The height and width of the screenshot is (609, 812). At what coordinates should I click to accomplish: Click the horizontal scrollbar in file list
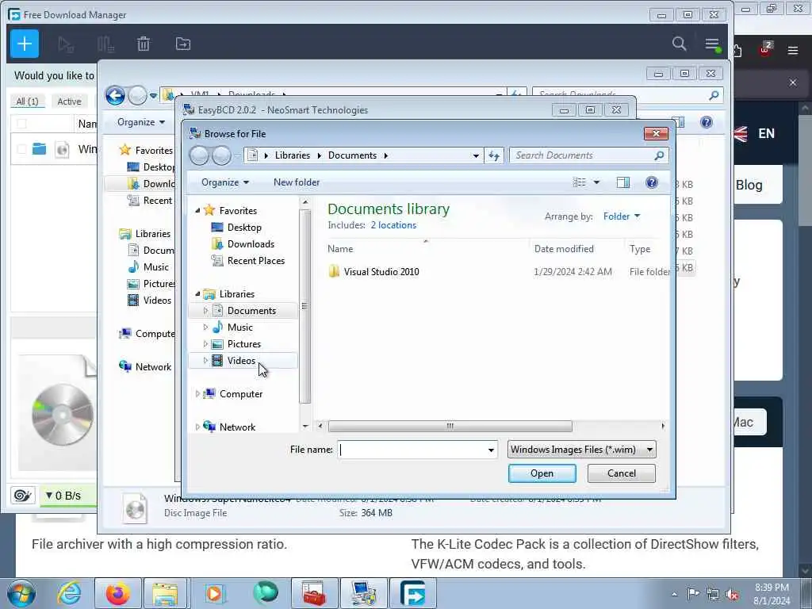pyautogui.click(x=450, y=426)
